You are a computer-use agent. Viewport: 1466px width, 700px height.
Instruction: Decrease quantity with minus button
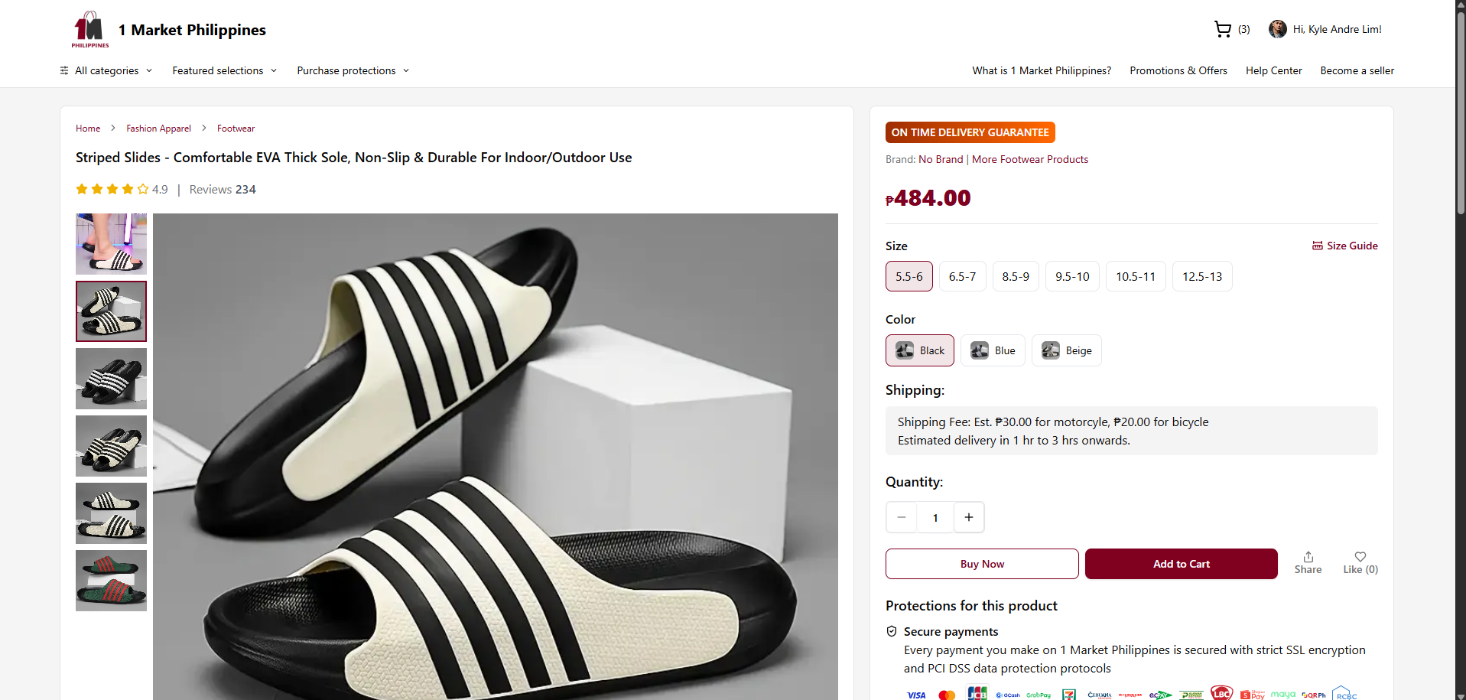point(902,517)
